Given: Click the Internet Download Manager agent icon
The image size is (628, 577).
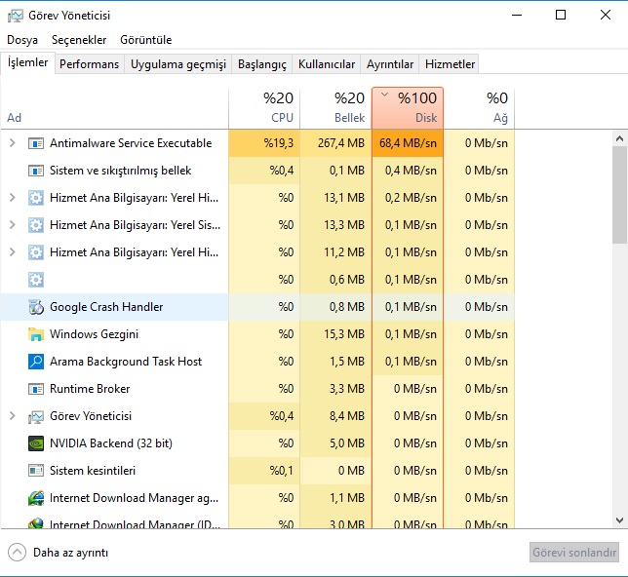Looking at the screenshot, I should point(36,498).
